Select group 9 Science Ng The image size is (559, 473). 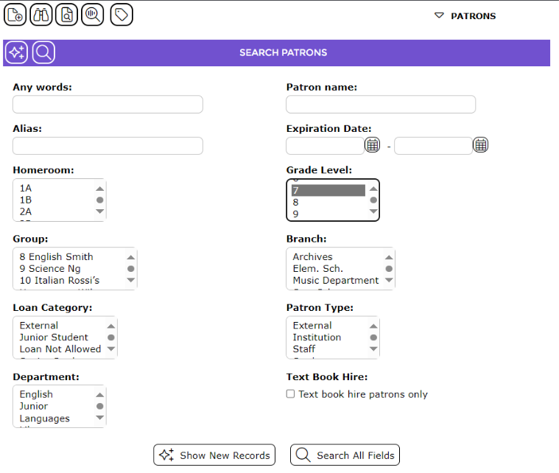point(50,269)
